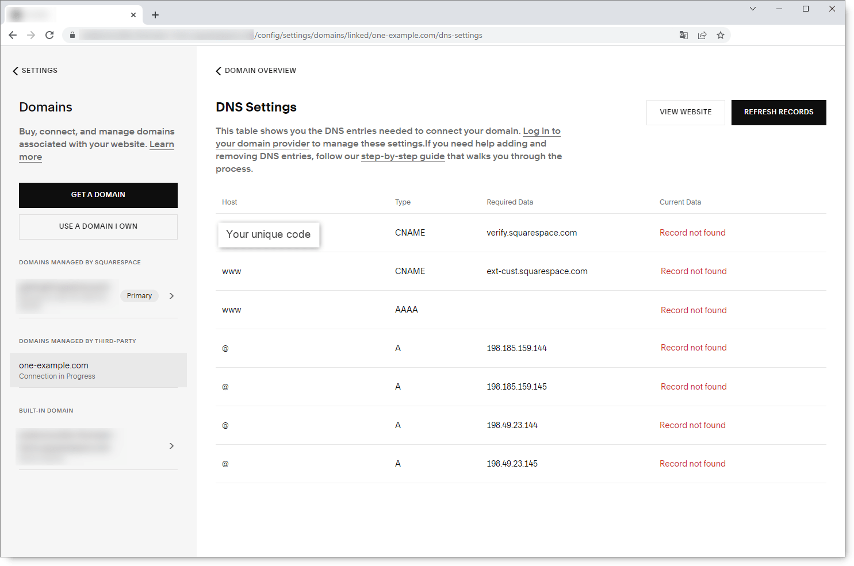Click the share icon in the address bar
Screen dimensions: 854x566
coord(702,35)
